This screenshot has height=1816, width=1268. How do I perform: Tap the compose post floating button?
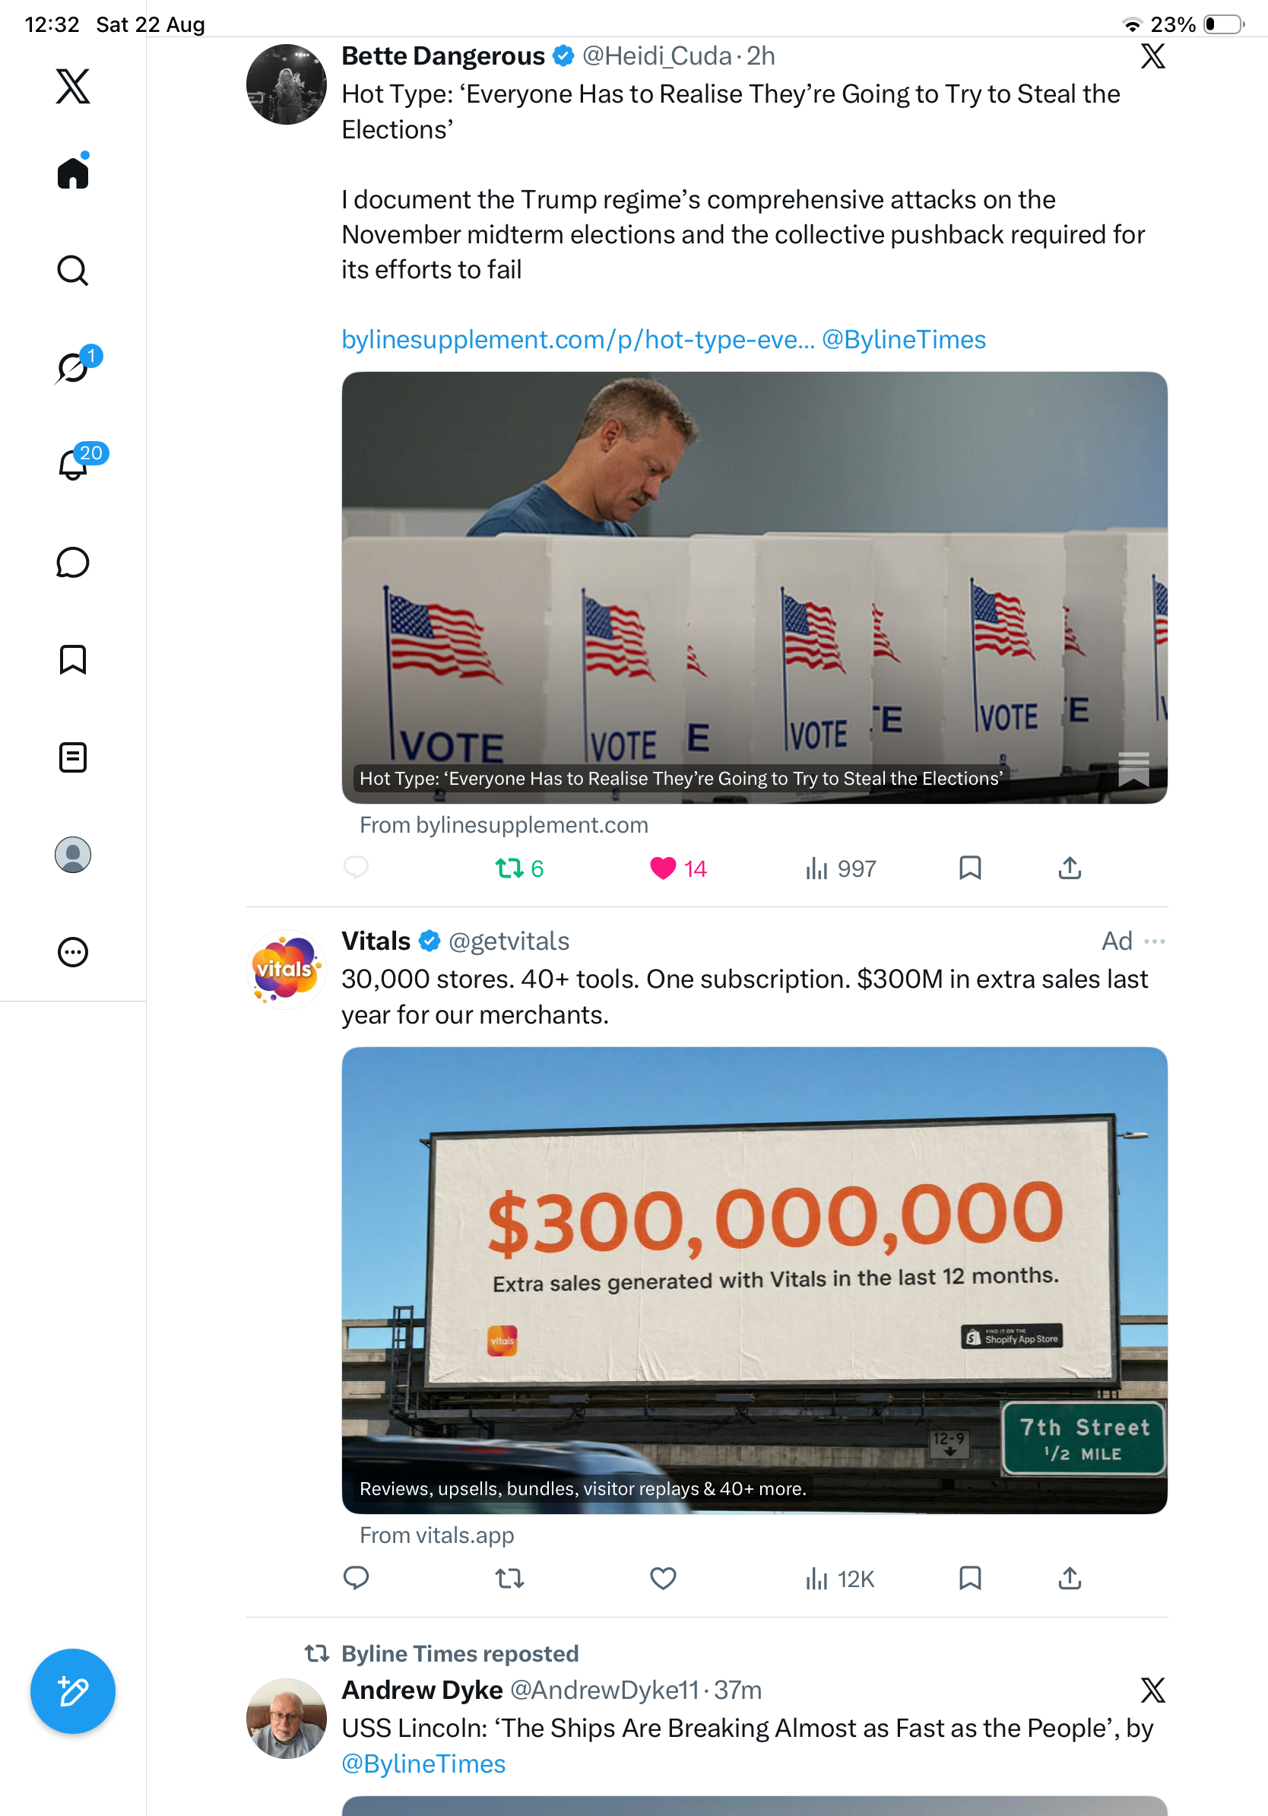[73, 1691]
